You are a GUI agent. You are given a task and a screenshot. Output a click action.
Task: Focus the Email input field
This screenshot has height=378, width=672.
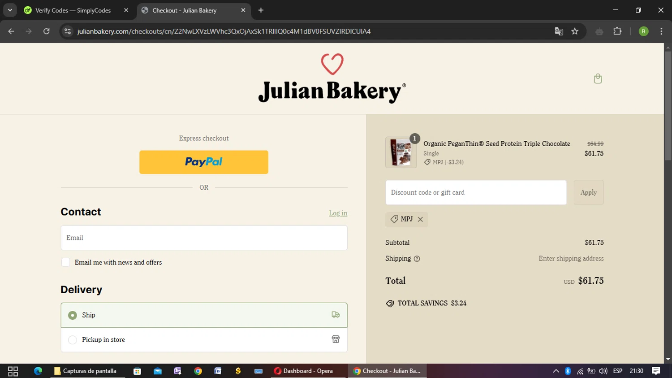pos(204,238)
